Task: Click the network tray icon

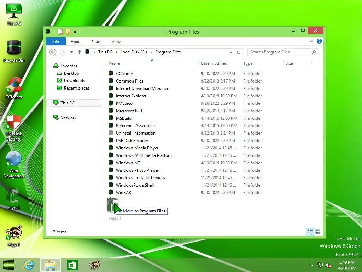Action: pyautogui.click(x=320, y=265)
